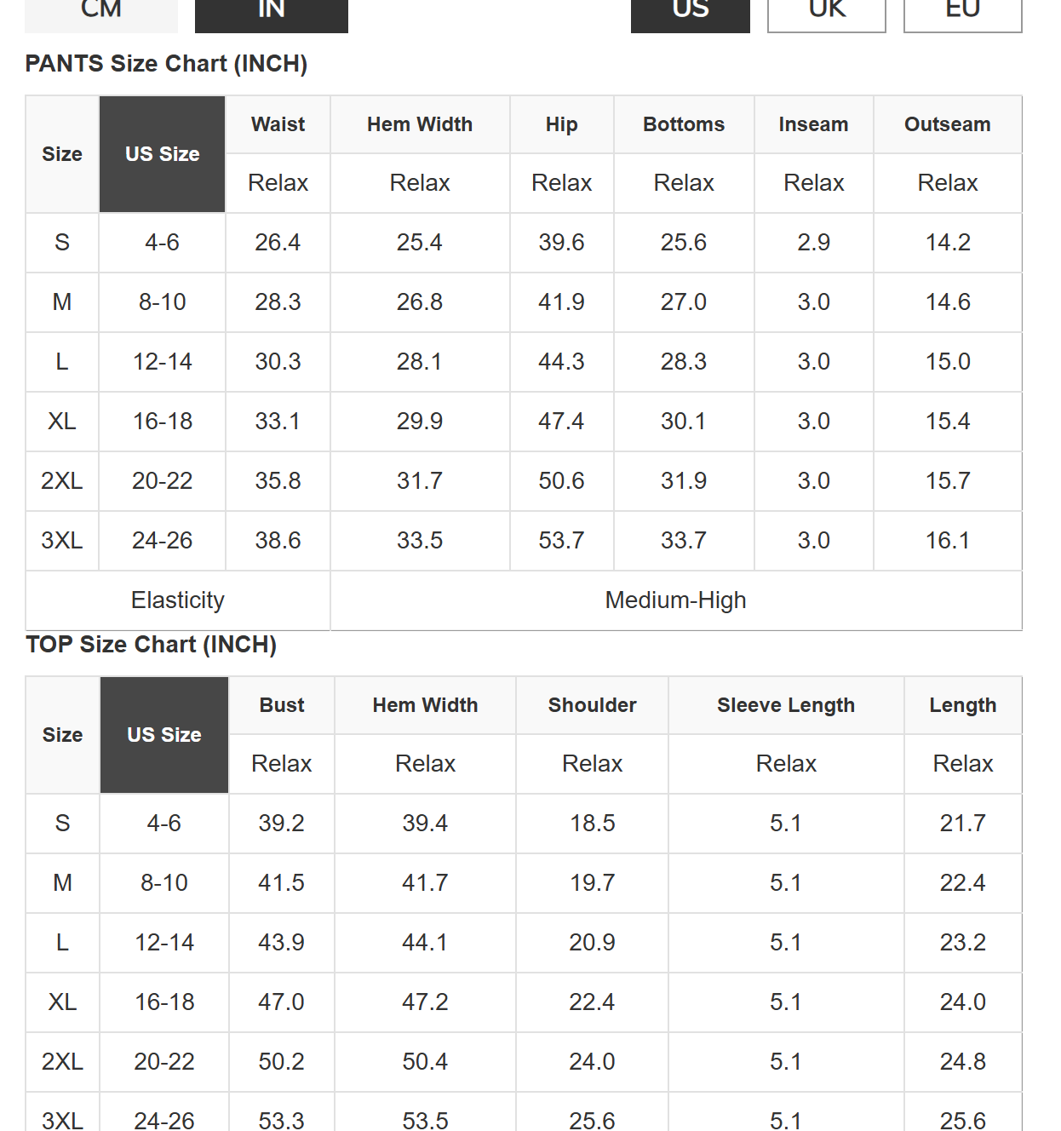Click the Outseam column header
Screen dimensions: 1061x1131
click(x=948, y=124)
